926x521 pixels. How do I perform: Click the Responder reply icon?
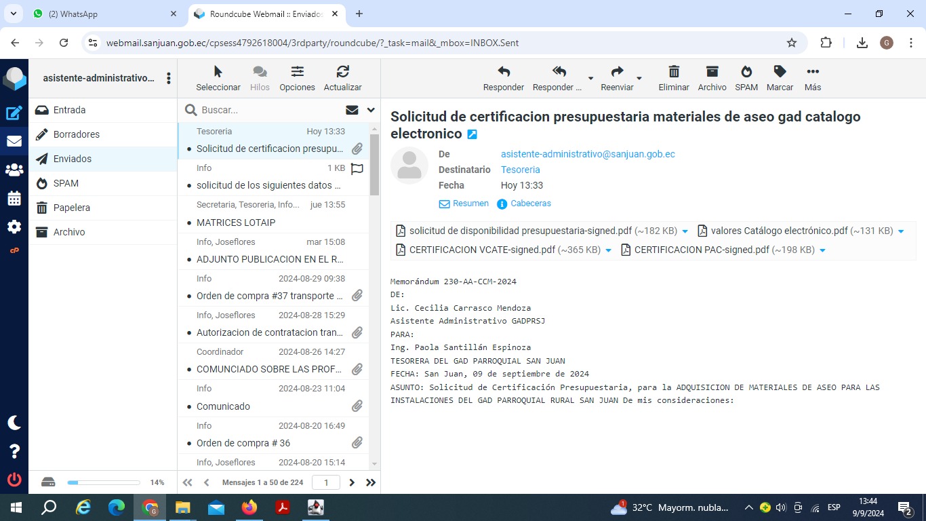[x=503, y=73]
